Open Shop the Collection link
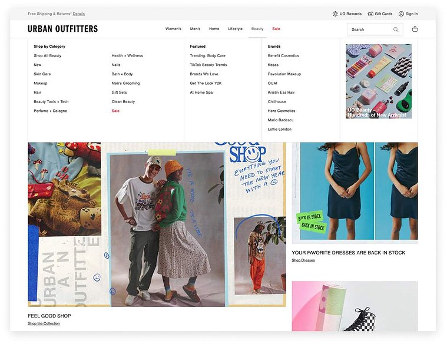This screenshot has height=344, width=447. tap(44, 323)
